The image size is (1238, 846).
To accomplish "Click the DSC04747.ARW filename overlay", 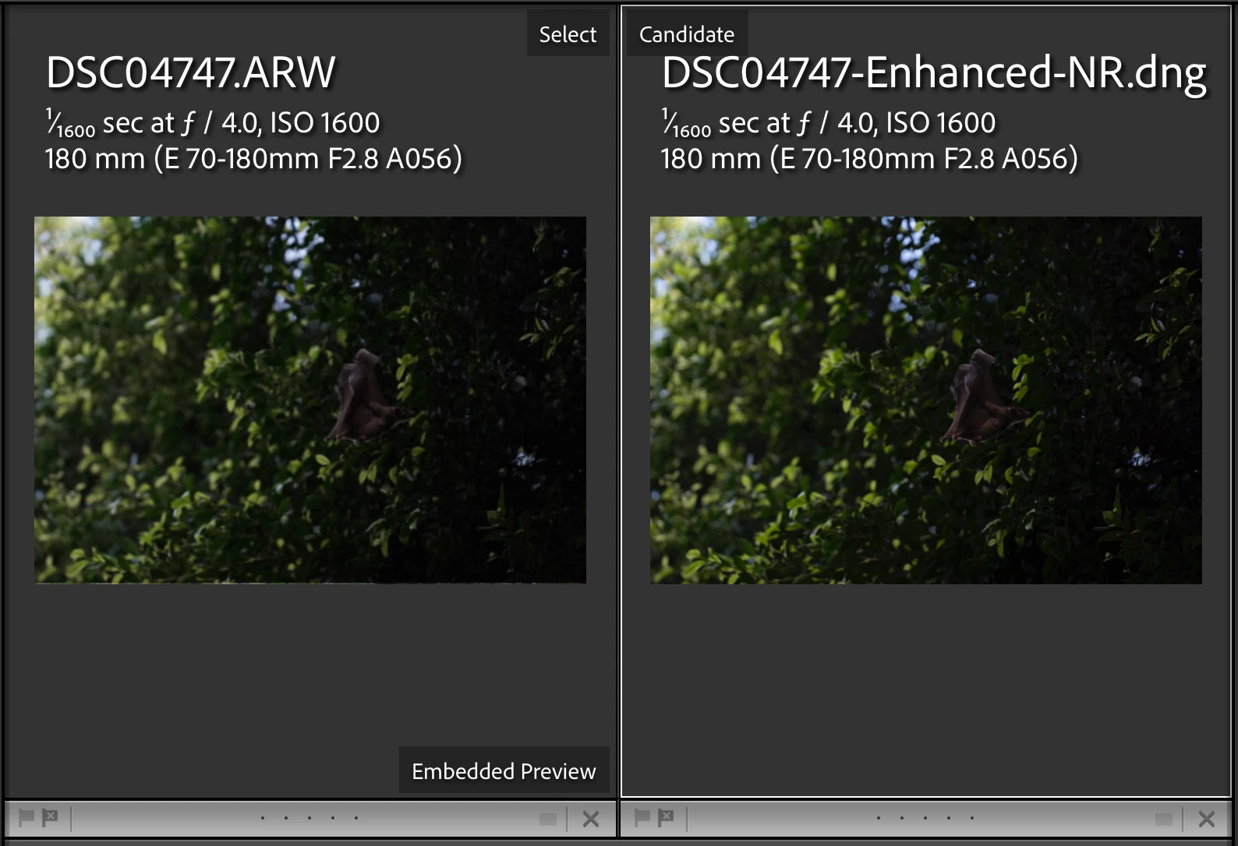I will [x=190, y=72].
